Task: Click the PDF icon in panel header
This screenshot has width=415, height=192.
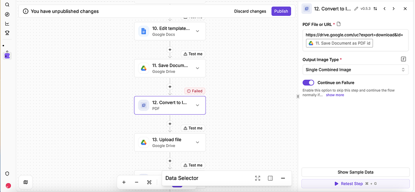Action: (306, 9)
